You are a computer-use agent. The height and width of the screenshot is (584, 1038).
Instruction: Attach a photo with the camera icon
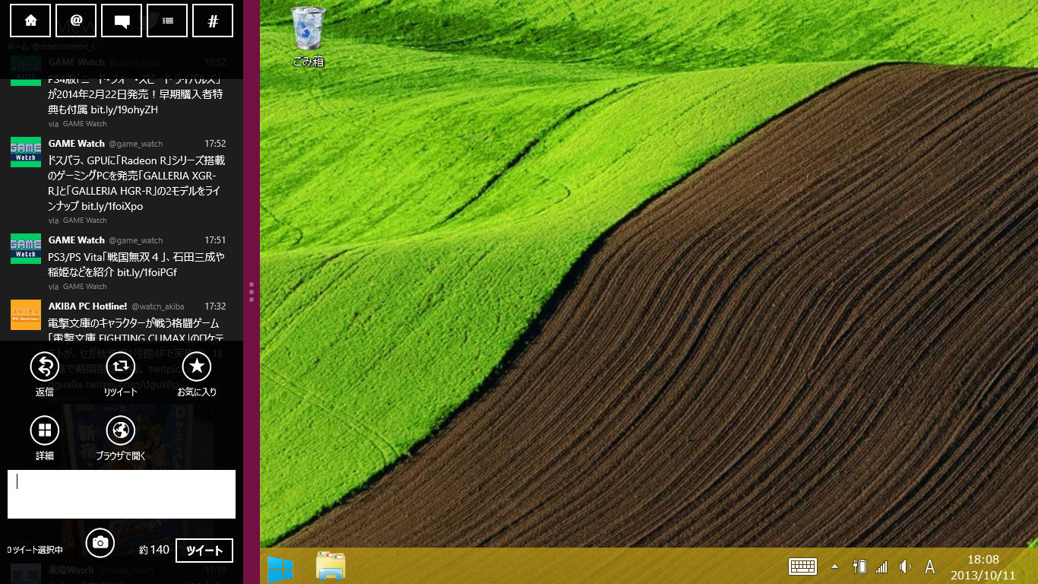click(100, 542)
